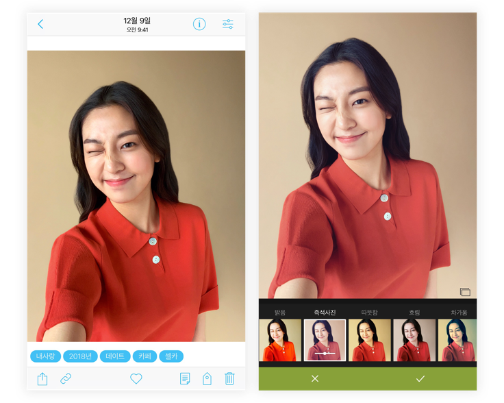Tap compare original overlay icon on photo

[465, 292]
